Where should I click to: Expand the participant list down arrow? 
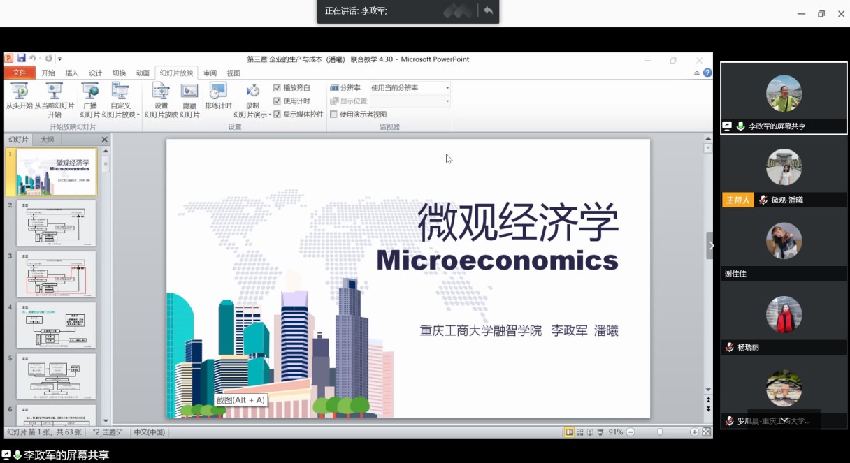(784, 420)
